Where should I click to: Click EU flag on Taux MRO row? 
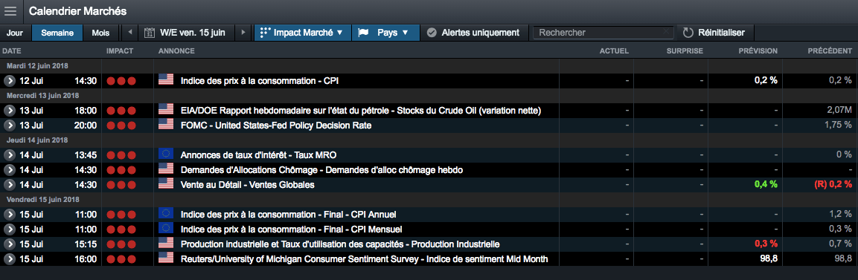point(166,155)
